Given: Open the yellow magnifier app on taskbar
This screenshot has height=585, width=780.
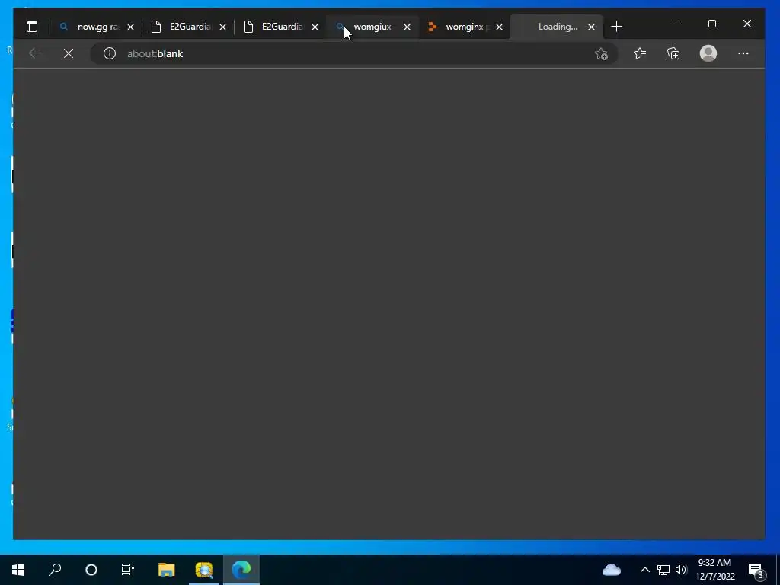Looking at the screenshot, I should [x=204, y=570].
